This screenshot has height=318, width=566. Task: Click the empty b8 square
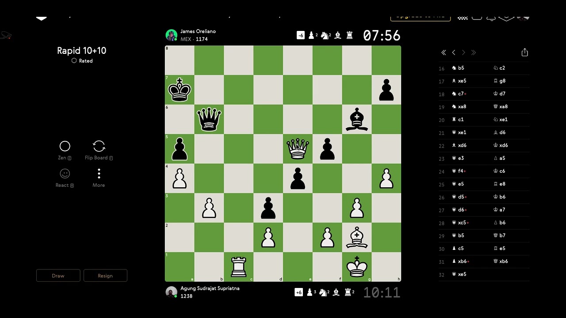point(209,60)
